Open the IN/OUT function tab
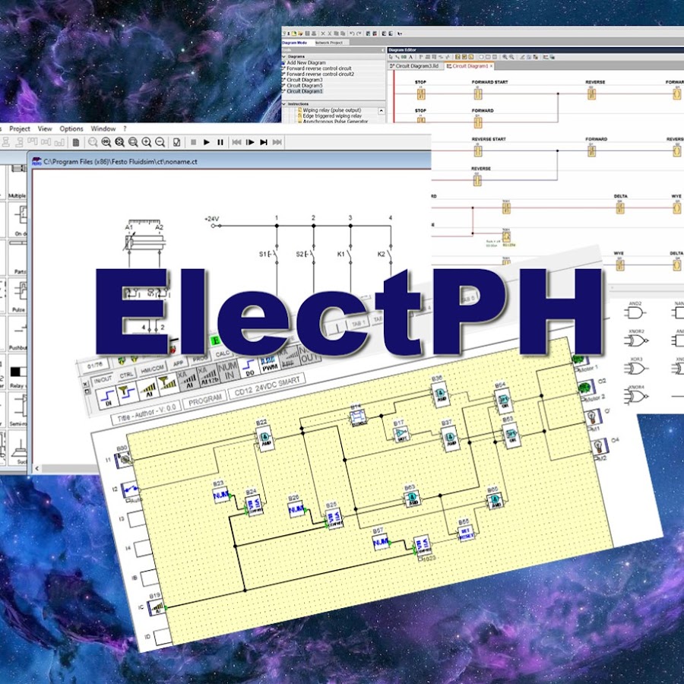The image size is (684, 684). point(103,379)
